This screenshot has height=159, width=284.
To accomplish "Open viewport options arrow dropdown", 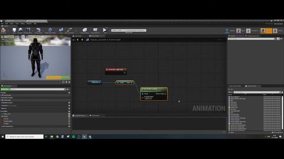I will [2, 37].
